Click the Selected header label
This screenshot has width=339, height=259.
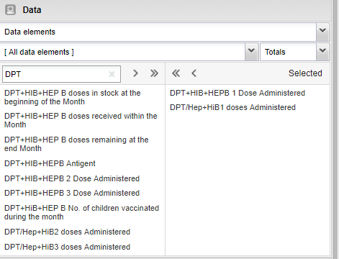(x=305, y=73)
